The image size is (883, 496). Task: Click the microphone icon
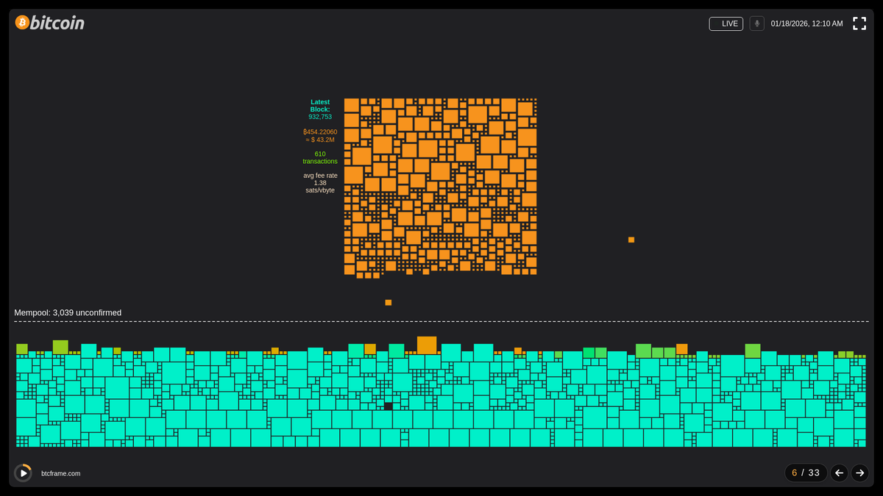(x=756, y=24)
